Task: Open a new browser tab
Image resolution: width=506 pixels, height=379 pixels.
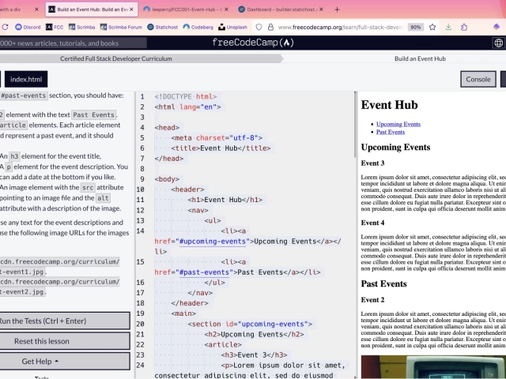Action: (x=338, y=9)
